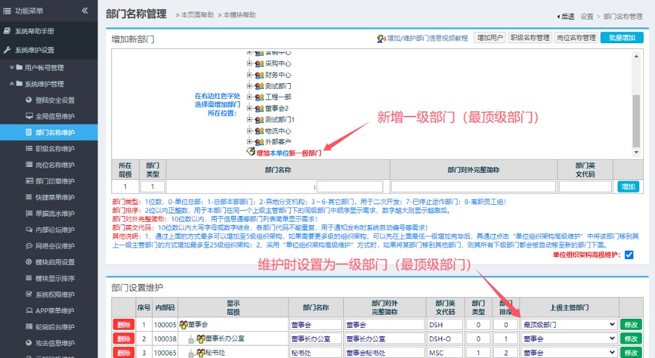Expand the 财务中心 tree node
The height and width of the screenshot is (358, 655).
pos(250,75)
